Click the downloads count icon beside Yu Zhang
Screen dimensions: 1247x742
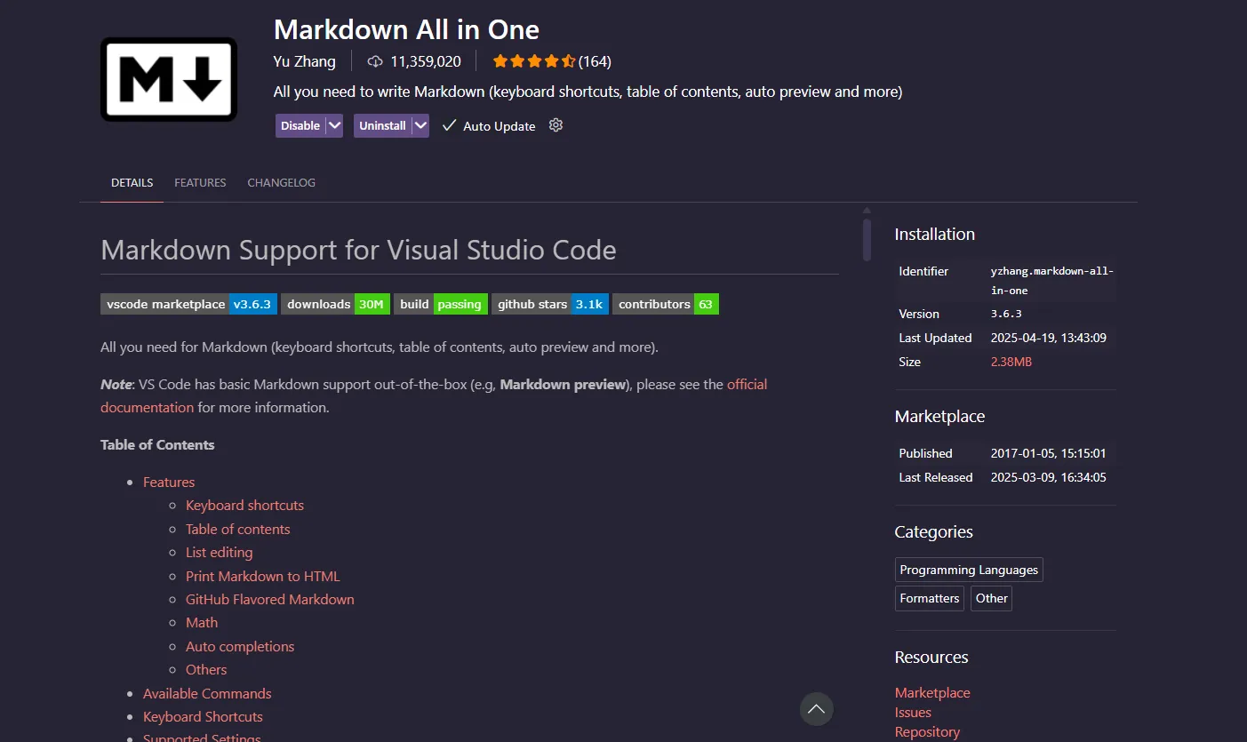pos(373,61)
